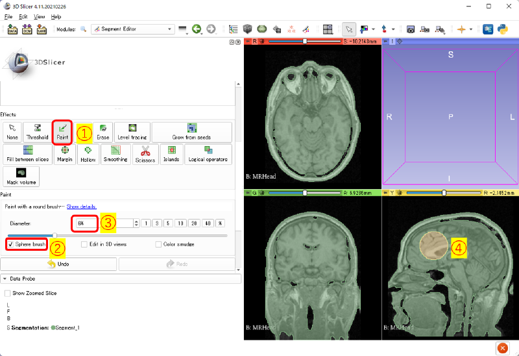519x356 pixels.
Task: Select Grow from seeds effect
Action: coord(192,132)
